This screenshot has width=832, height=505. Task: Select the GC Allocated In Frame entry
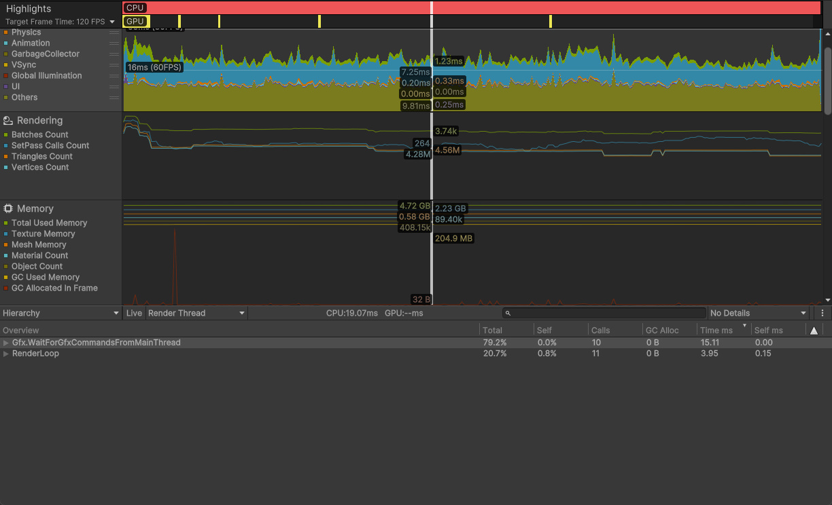pyautogui.click(x=54, y=288)
